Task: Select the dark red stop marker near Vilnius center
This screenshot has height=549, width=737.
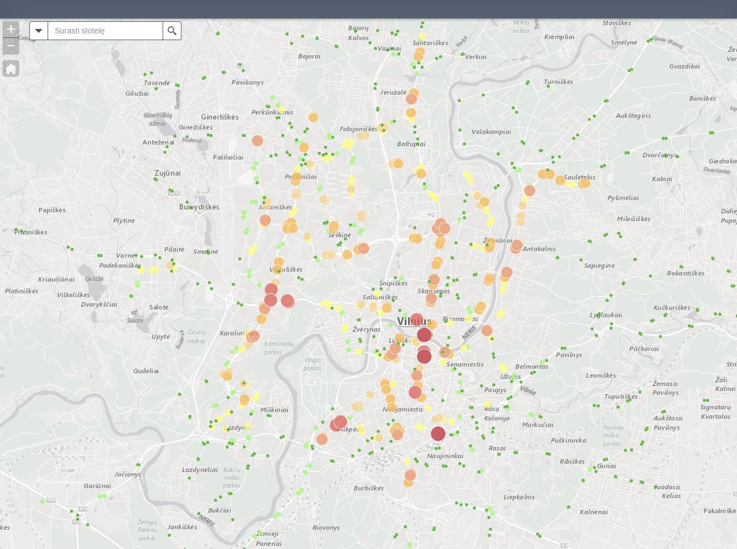Action: (x=425, y=335)
